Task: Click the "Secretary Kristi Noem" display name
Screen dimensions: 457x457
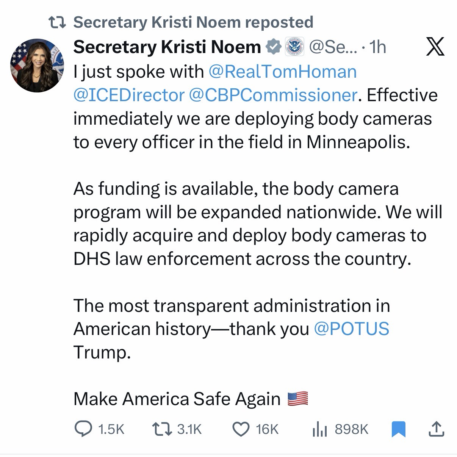Action: 167,47
